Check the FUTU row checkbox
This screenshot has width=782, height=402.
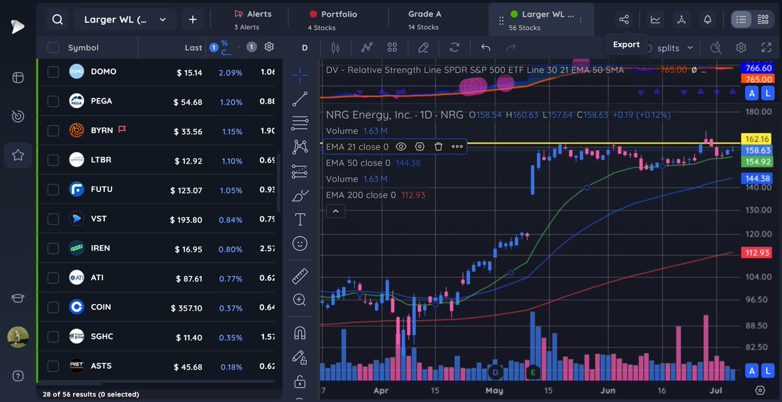[x=53, y=190]
